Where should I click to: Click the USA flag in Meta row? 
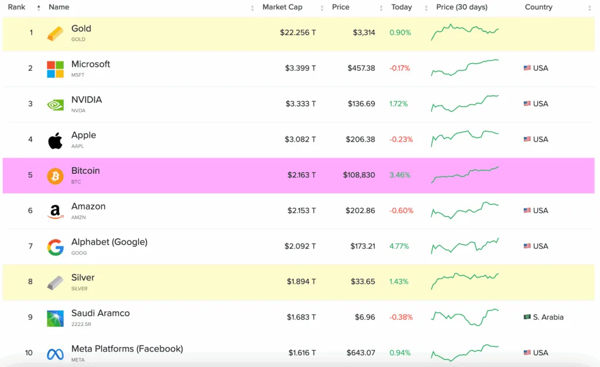(527, 352)
